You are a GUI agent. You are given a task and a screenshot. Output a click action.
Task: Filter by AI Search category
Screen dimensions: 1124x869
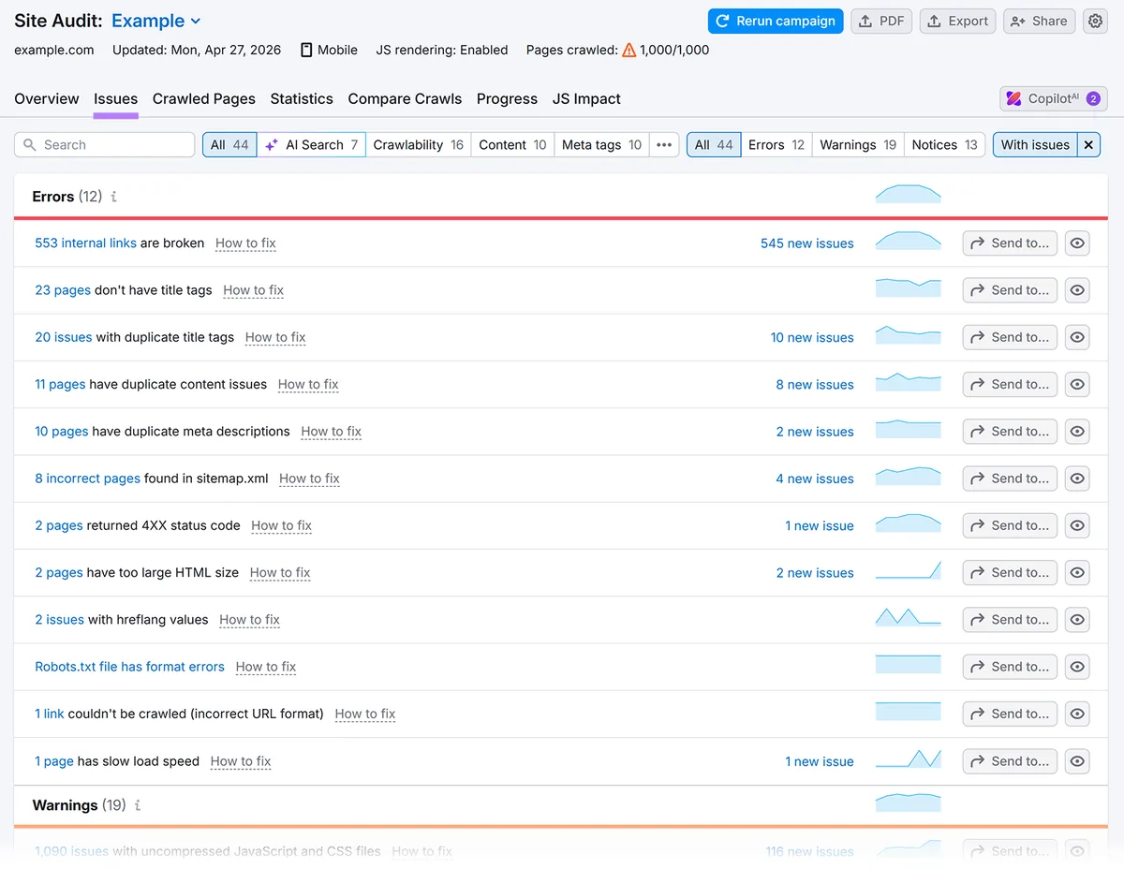click(x=311, y=144)
